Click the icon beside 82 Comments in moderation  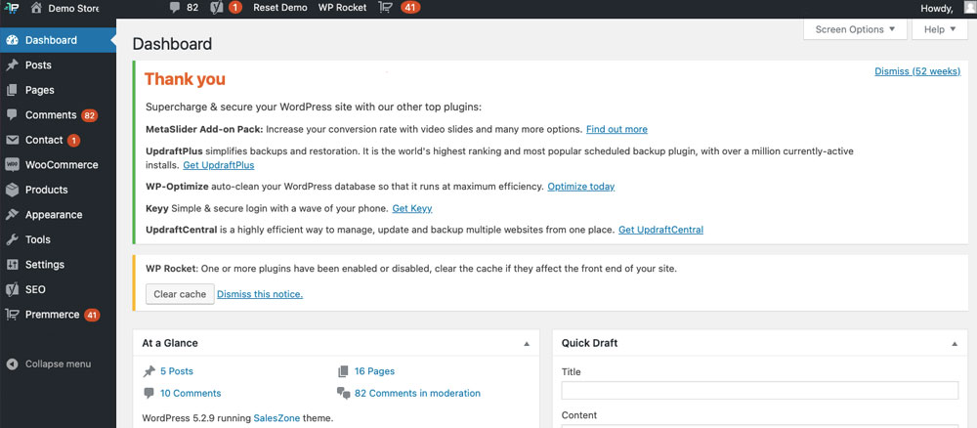pos(343,394)
